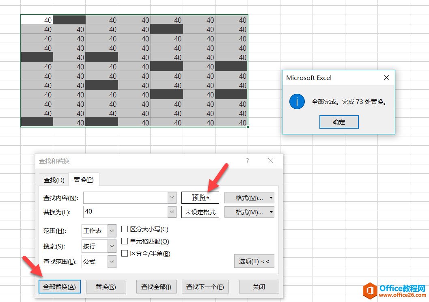Select the 替换(P) tab
Screen dimensions: 429x302
click(x=84, y=180)
